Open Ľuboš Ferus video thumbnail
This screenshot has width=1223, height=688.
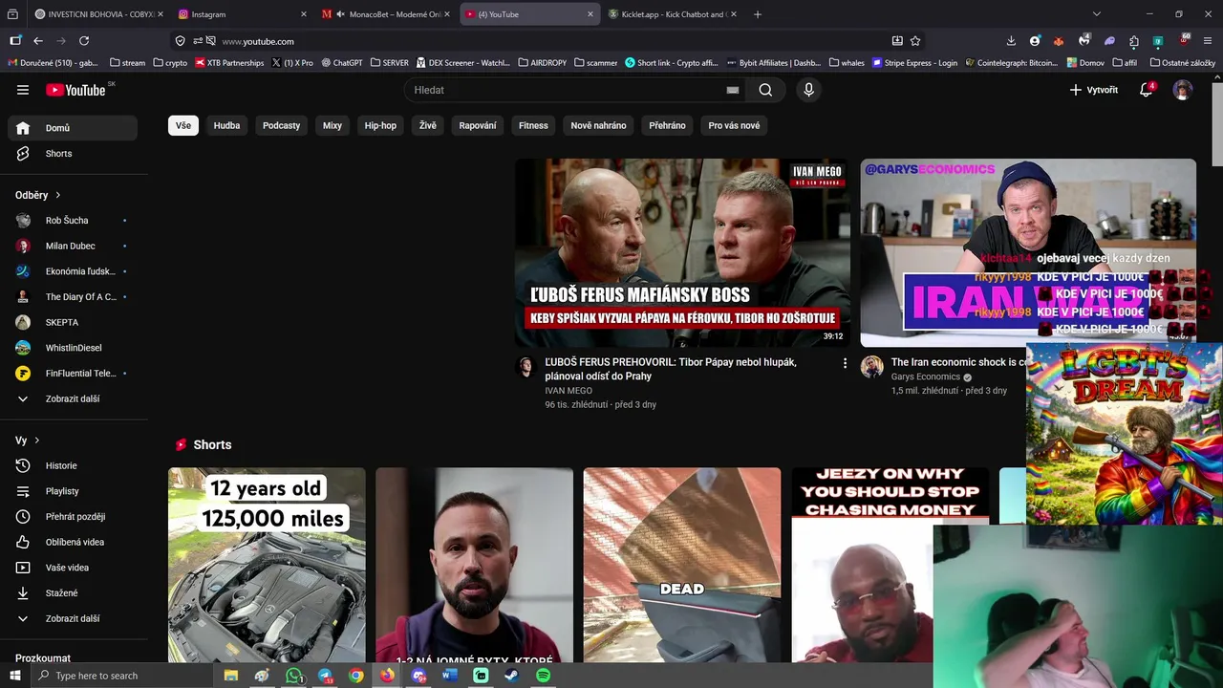point(682,252)
